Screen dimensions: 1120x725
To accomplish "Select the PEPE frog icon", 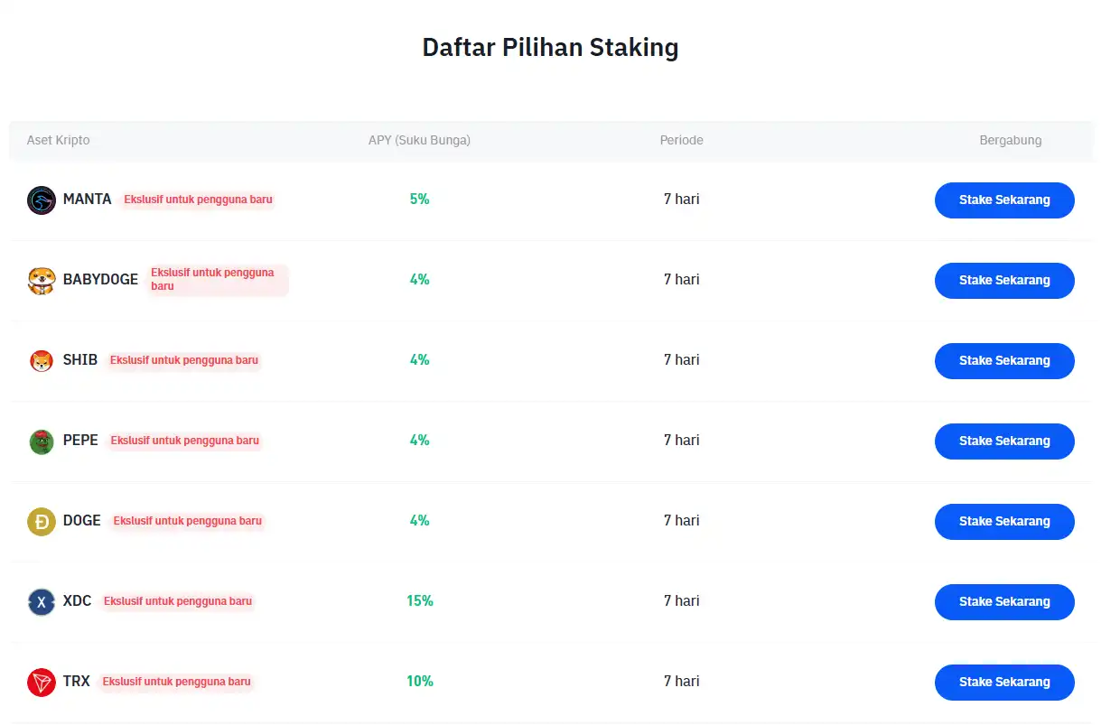I will [41, 441].
